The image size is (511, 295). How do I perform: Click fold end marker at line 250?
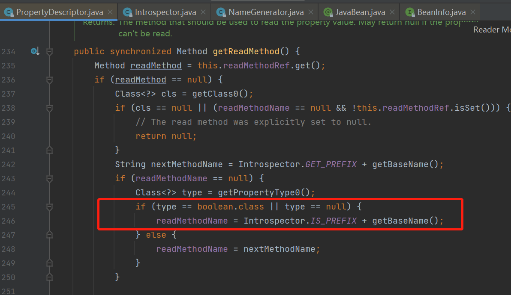(x=50, y=277)
